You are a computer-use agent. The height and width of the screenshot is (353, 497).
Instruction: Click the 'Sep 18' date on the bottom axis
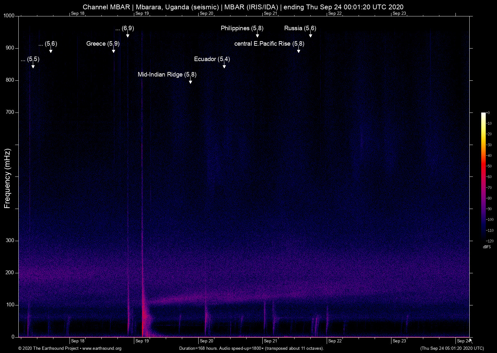tap(78, 341)
